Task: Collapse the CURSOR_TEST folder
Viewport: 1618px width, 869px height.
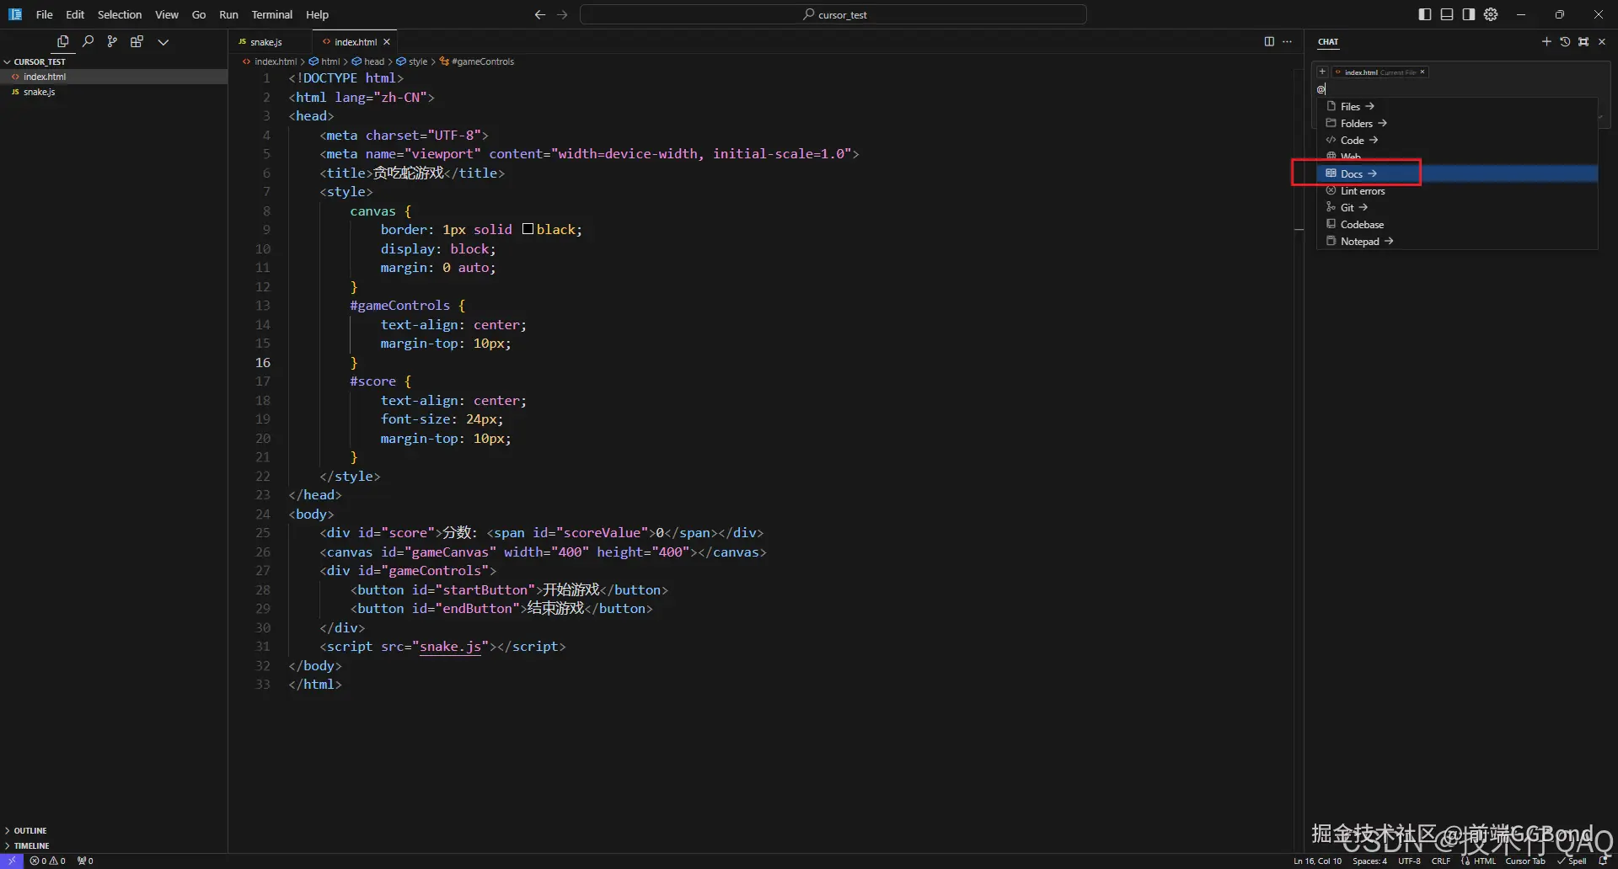Action: pyautogui.click(x=39, y=61)
